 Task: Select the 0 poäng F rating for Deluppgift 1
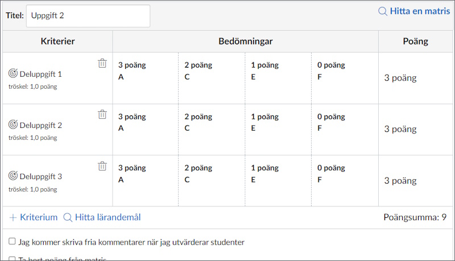tap(345, 78)
